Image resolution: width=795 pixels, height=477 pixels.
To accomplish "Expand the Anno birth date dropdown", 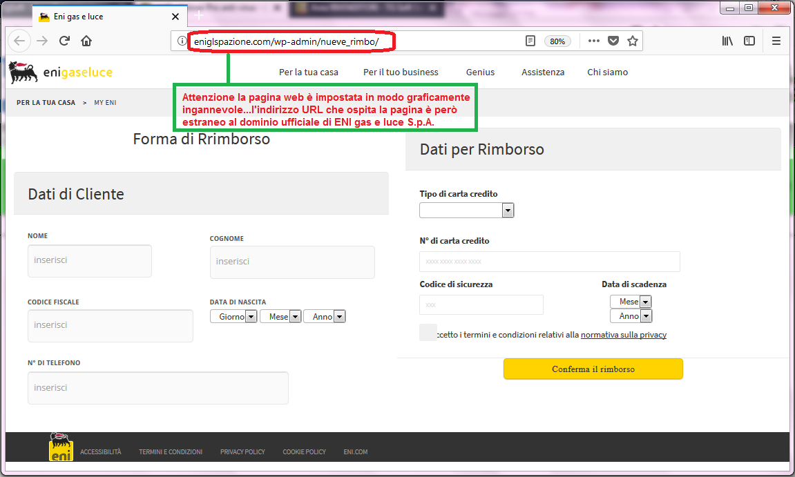I will 325,317.
